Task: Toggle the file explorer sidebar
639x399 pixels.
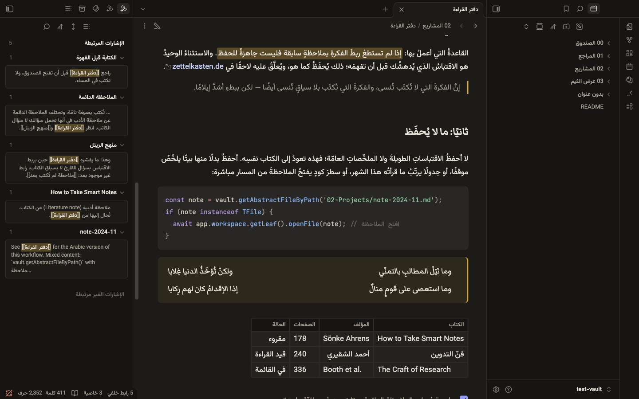Action: [496, 9]
